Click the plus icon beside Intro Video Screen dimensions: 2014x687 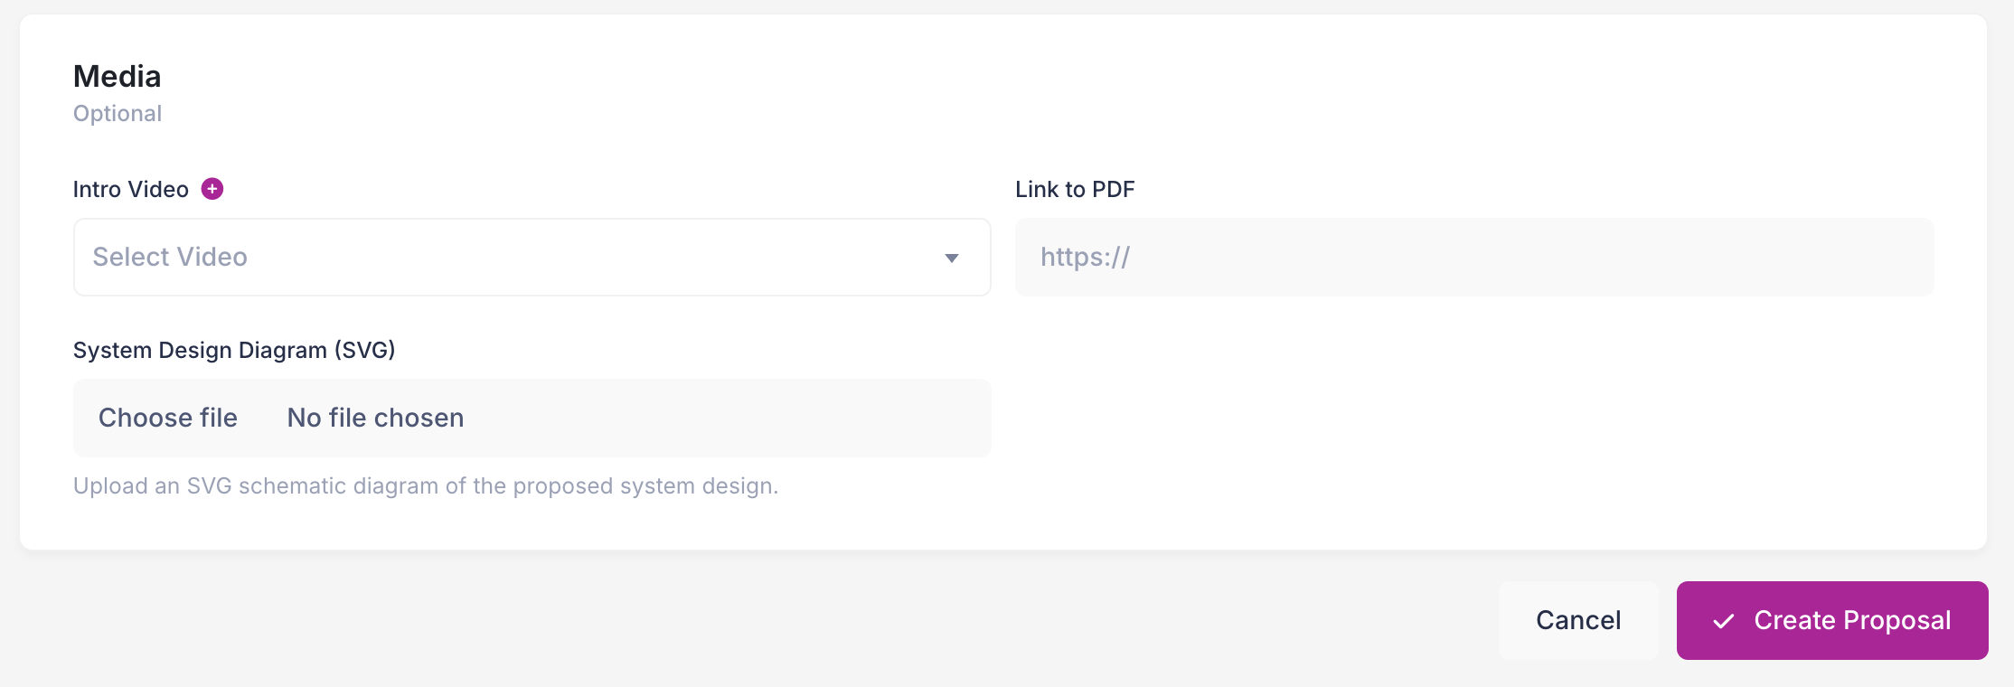pyautogui.click(x=212, y=189)
